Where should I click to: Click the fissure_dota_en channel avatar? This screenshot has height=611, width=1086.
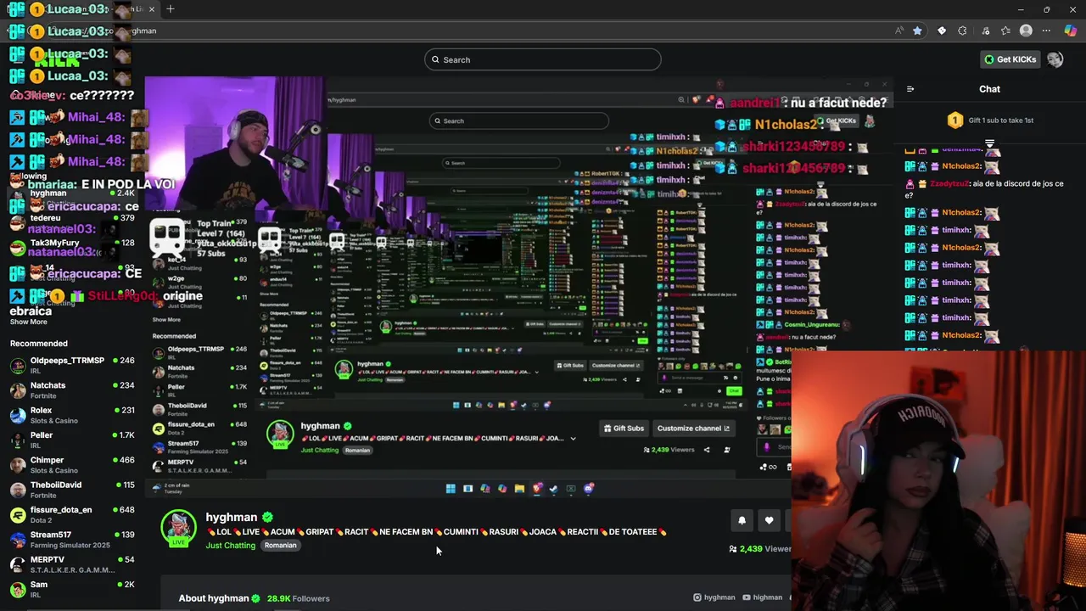[18, 515]
